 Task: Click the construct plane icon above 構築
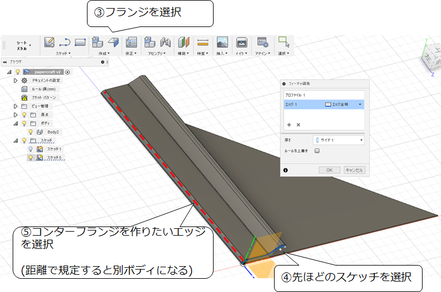[x=184, y=43]
